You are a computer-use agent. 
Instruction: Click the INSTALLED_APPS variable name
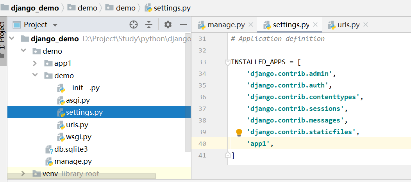(x=258, y=62)
